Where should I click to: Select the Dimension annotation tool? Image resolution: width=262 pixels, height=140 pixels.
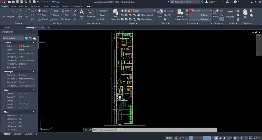[90, 13]
